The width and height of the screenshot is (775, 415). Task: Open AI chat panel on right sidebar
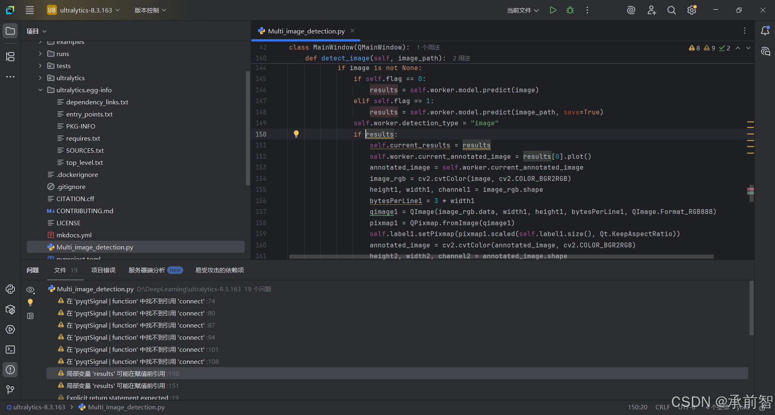tap(765, 52)
